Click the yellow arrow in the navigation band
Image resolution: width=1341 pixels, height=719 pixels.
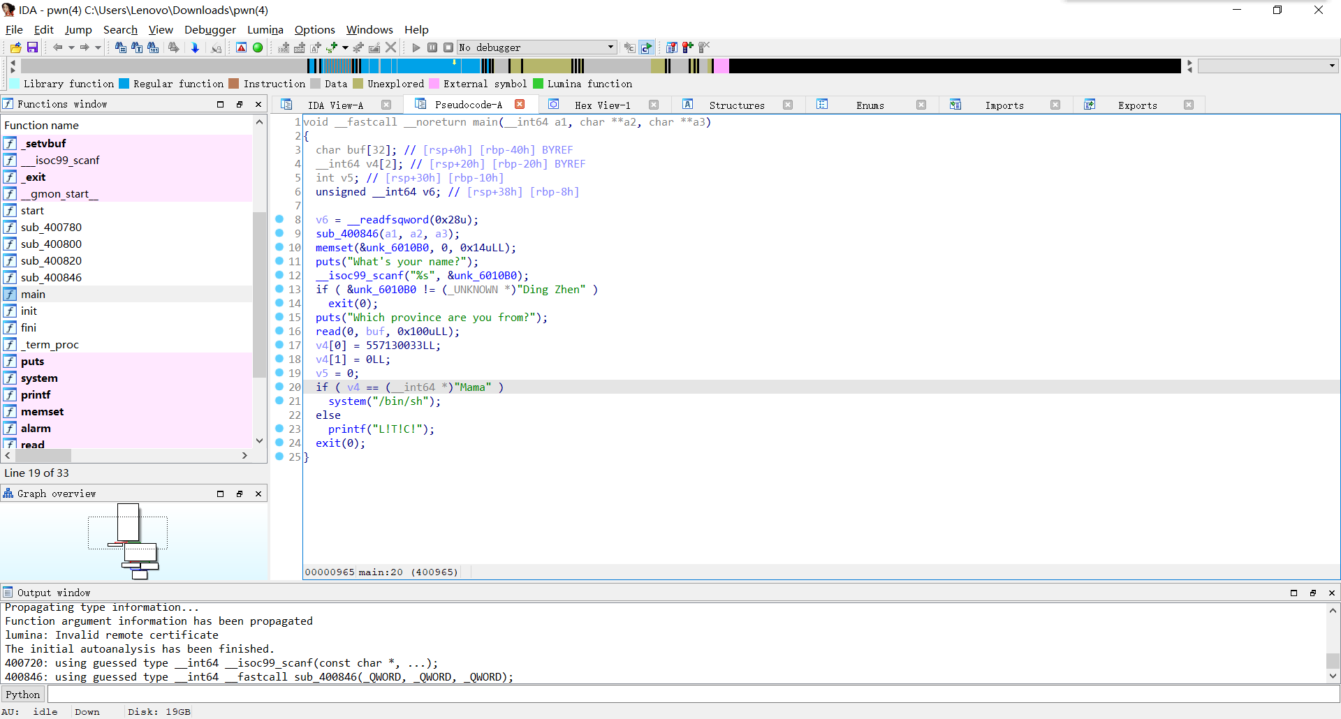[455, 62]
